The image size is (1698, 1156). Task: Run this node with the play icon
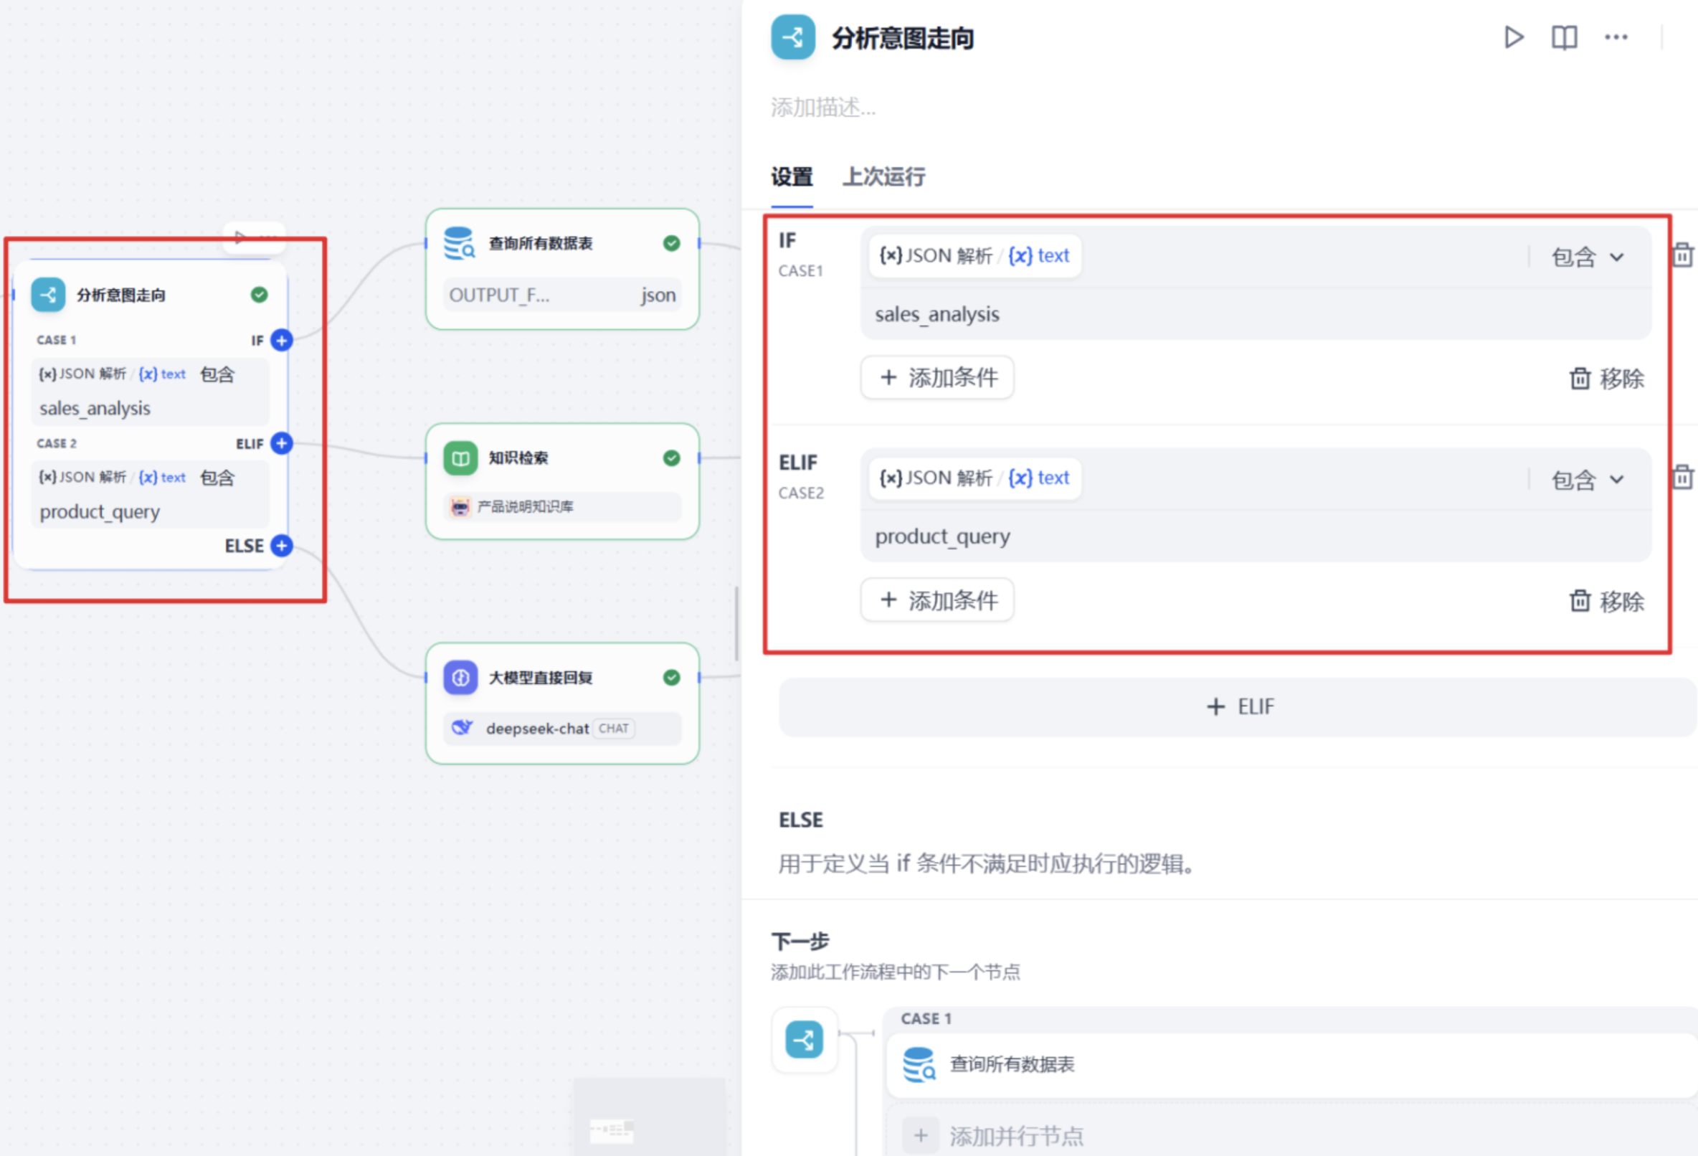click(x=1514, y=37)
